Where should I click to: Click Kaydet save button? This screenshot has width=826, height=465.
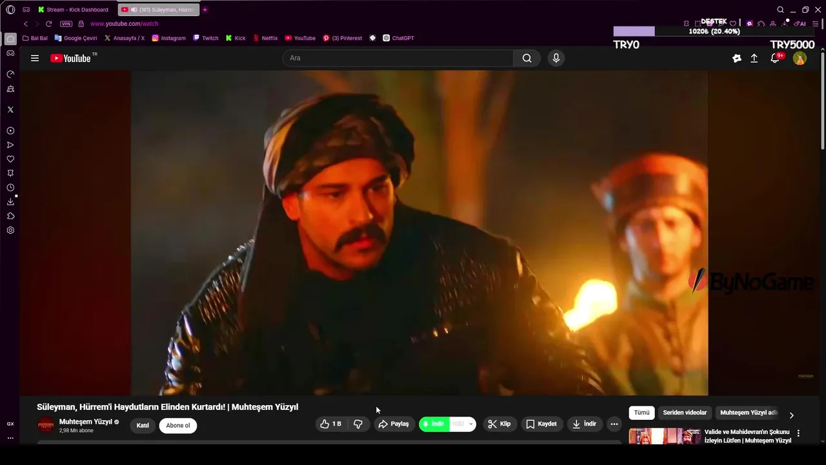(541, 424)
